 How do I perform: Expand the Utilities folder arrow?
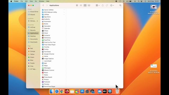[64, 15]
